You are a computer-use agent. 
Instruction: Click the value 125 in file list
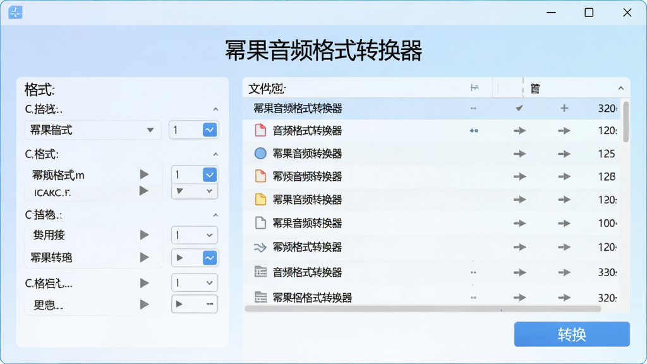coord(607,154)
